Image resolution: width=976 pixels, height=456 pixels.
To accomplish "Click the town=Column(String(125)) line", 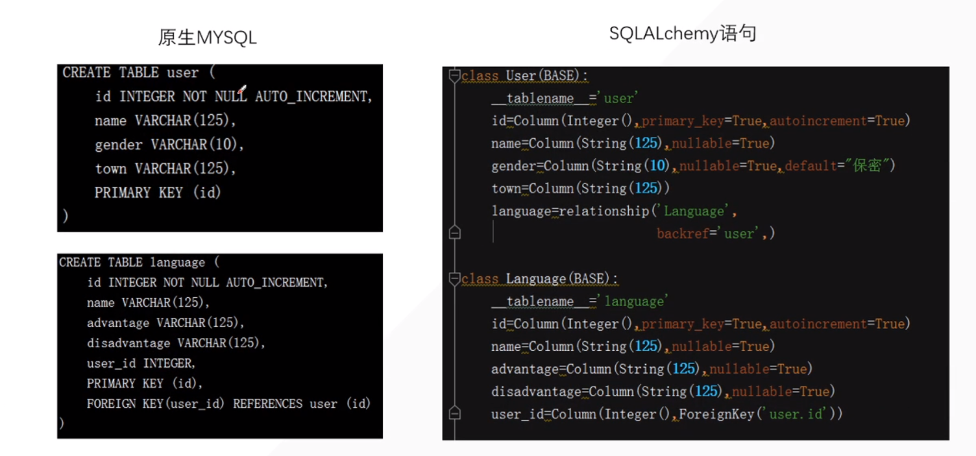I will tap(581, 189).
